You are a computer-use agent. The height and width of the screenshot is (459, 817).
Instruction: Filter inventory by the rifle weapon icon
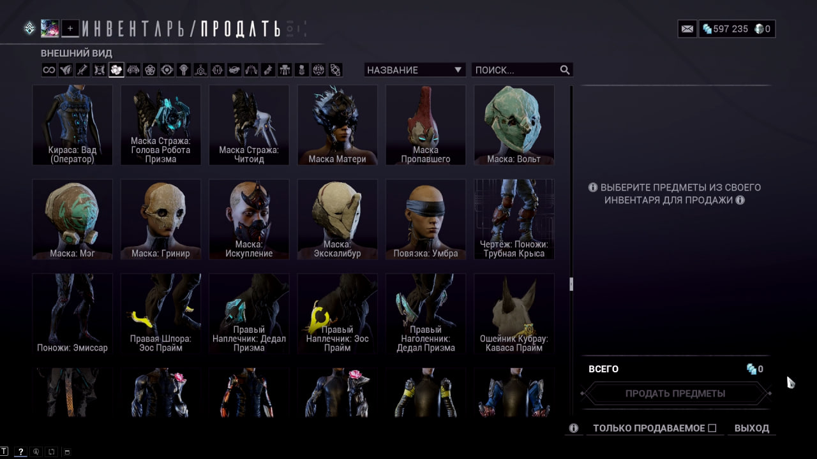[x=82, y=70]
